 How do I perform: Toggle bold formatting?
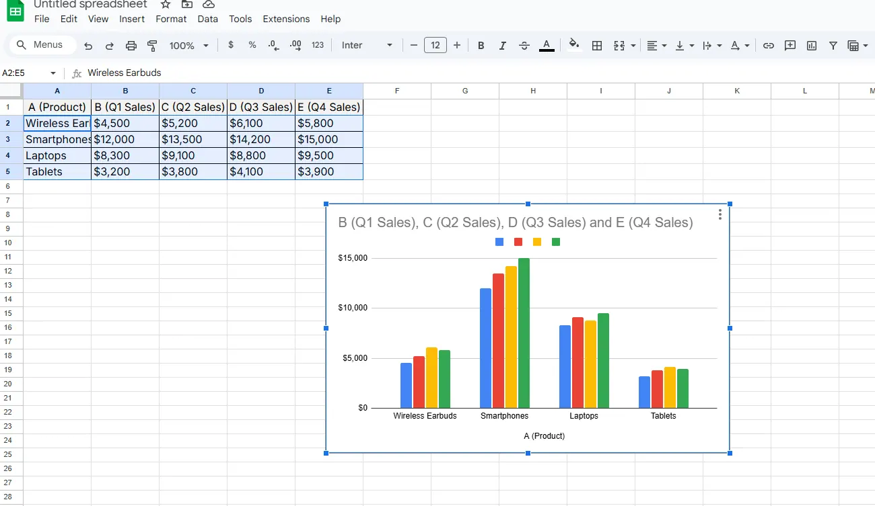(481, 46)
